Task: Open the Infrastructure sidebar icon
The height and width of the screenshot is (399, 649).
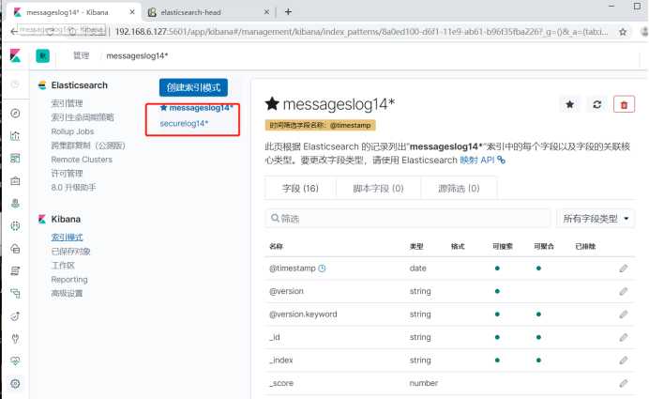Action: [x=15, y=249]
